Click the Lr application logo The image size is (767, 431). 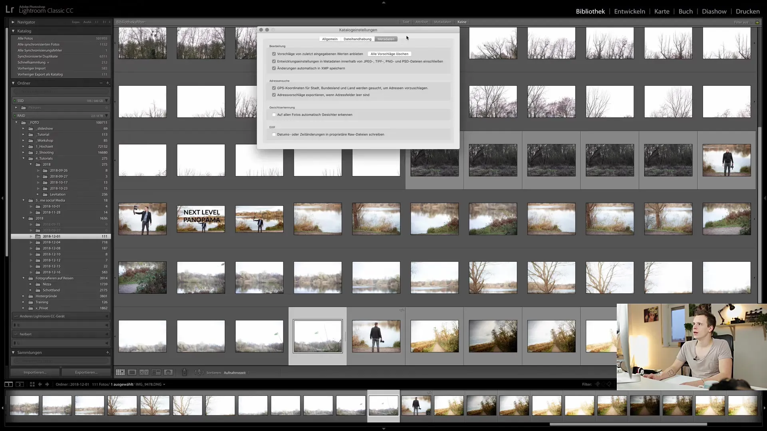click(10, 10)
